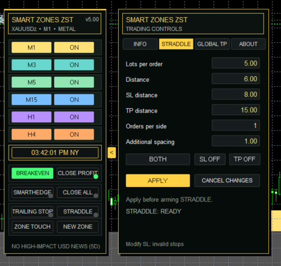Open the GLOBAL TP tab
Viewport: 281px width, 266px height.
click(x=212, y=44)
